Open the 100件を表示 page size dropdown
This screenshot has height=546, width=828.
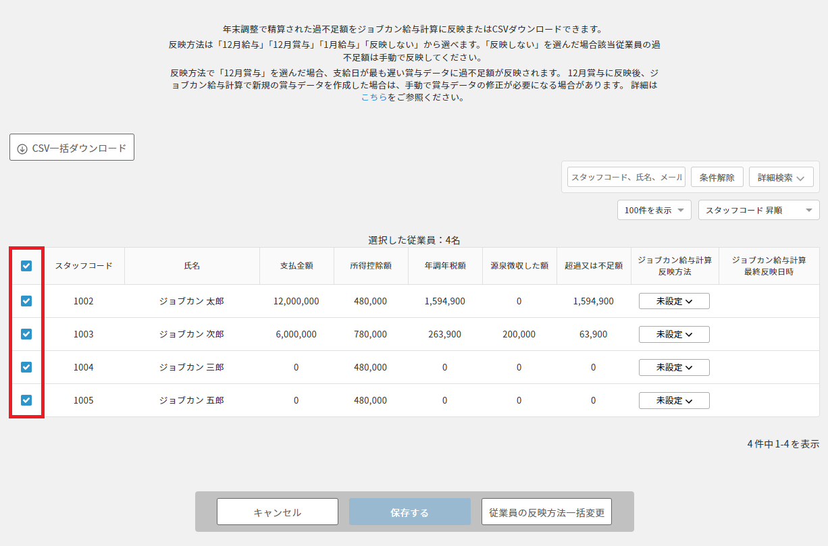pyautogui.click(x=654, y=210)
